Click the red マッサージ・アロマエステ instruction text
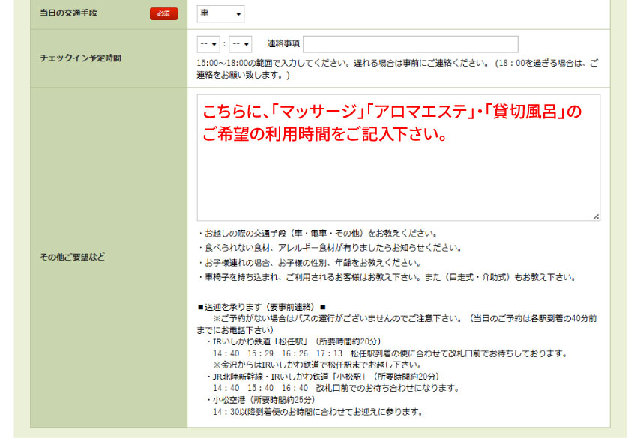The height and width of the screenshot is (438, 637). (391, 124)
